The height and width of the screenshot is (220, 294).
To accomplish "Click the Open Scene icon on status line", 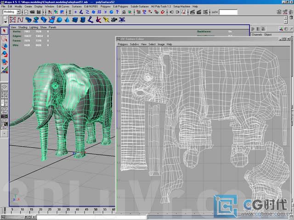I will (33, 12).
